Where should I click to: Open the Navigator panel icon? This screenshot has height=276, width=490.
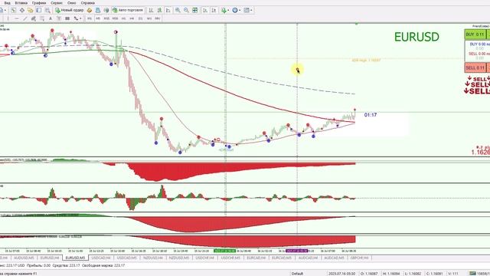(31, 10)
